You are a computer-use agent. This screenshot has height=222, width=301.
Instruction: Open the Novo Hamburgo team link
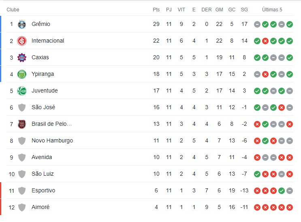(x=52, y=141)
